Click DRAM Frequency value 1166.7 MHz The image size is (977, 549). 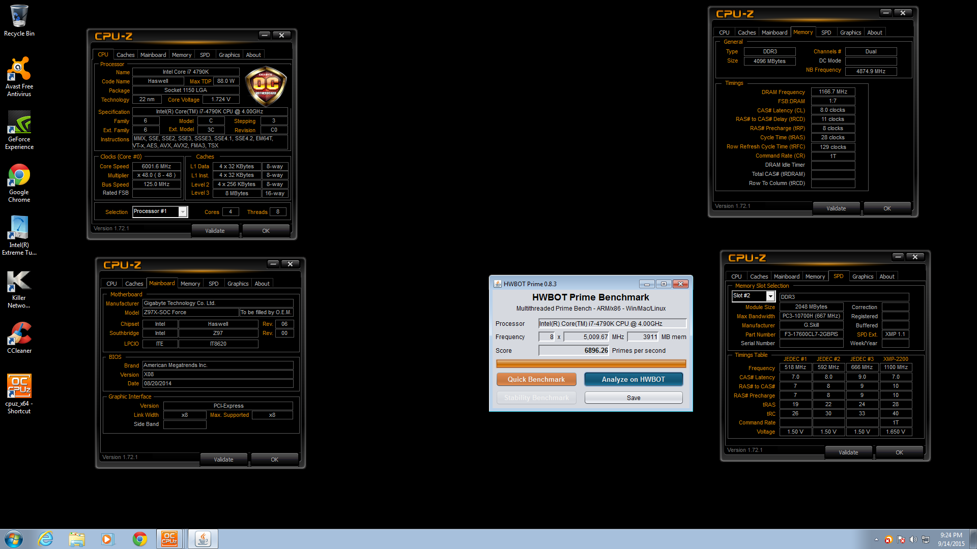coord(833,92)
